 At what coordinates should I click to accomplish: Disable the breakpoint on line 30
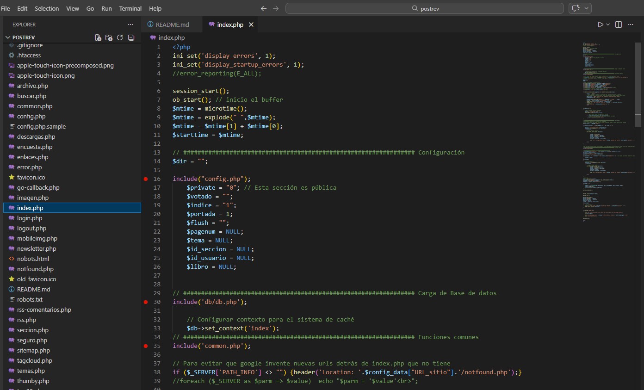(146, 302)
